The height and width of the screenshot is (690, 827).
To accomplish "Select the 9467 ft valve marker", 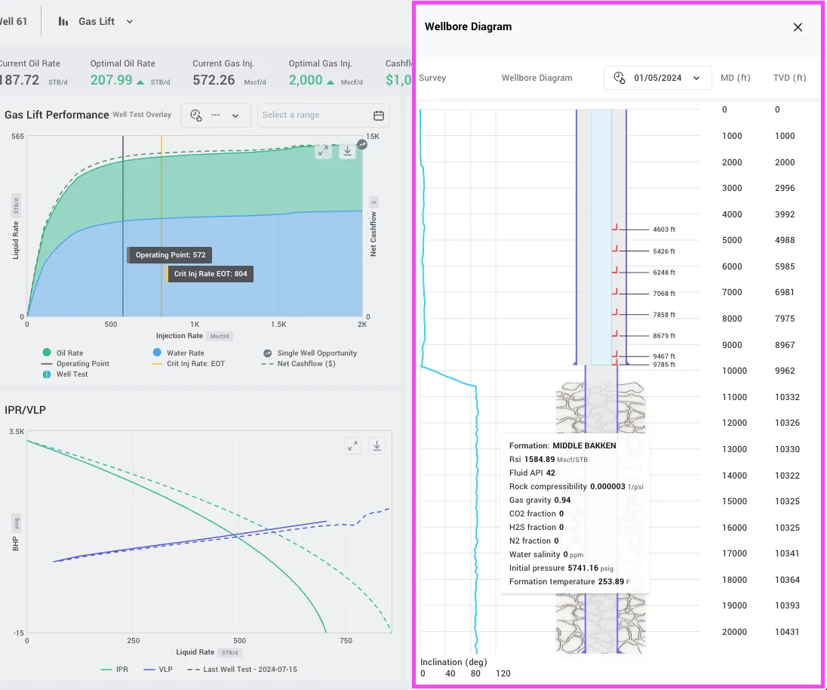I will tap(614, 355).
